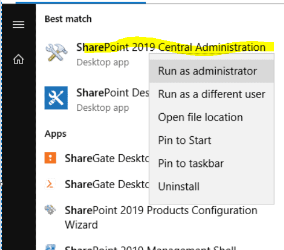The width and height of the screenshot is (284, 250).
Task: Choose Open file location
Action: 212,117
